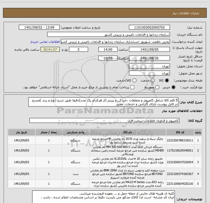Click the کد کالا column header
The width and height of the screenshot is (210, 203).
click(x=180, y=132)
